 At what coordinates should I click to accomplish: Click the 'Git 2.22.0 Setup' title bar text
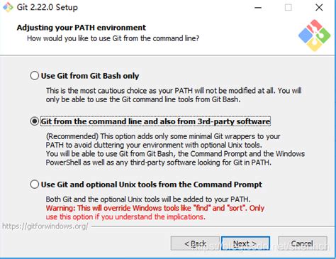[47, 7]
